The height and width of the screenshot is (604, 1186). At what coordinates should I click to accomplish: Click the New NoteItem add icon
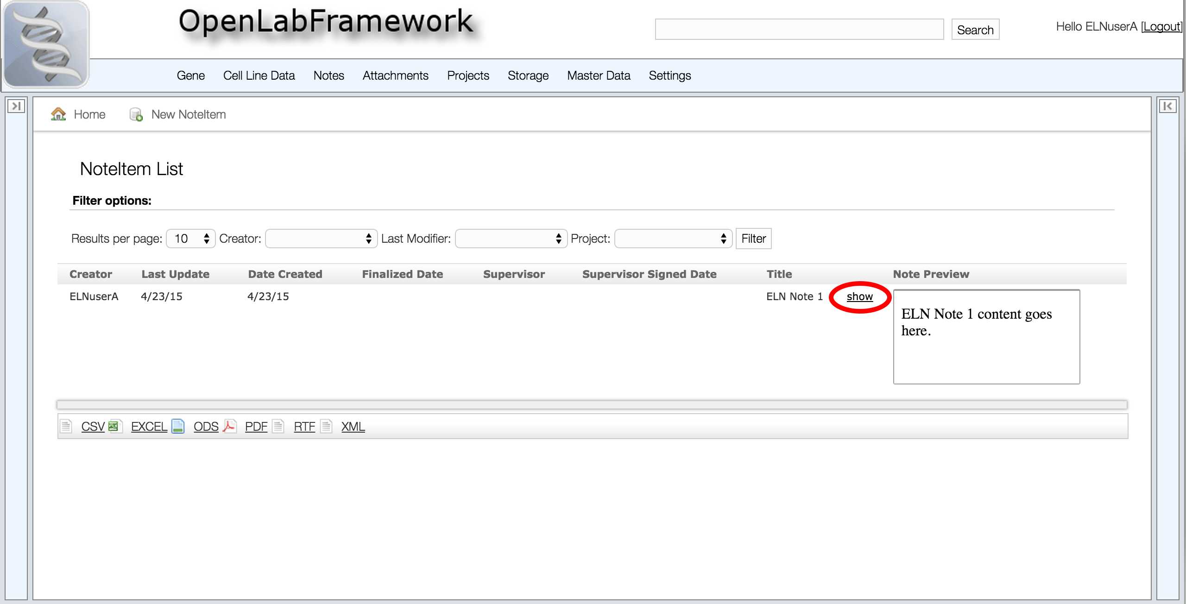tap(136, 114)
